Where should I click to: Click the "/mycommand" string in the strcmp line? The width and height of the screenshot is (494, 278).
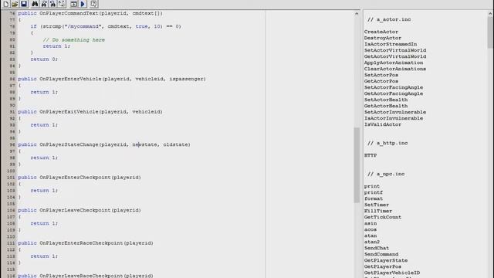83,26
